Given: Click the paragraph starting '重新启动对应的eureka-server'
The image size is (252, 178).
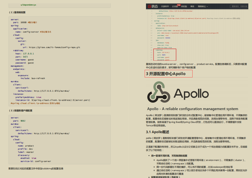Looking at the screenshot, I should click(196, 66).
